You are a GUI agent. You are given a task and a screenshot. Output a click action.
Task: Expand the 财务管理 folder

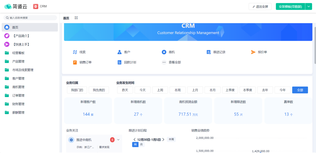[30, 104]
